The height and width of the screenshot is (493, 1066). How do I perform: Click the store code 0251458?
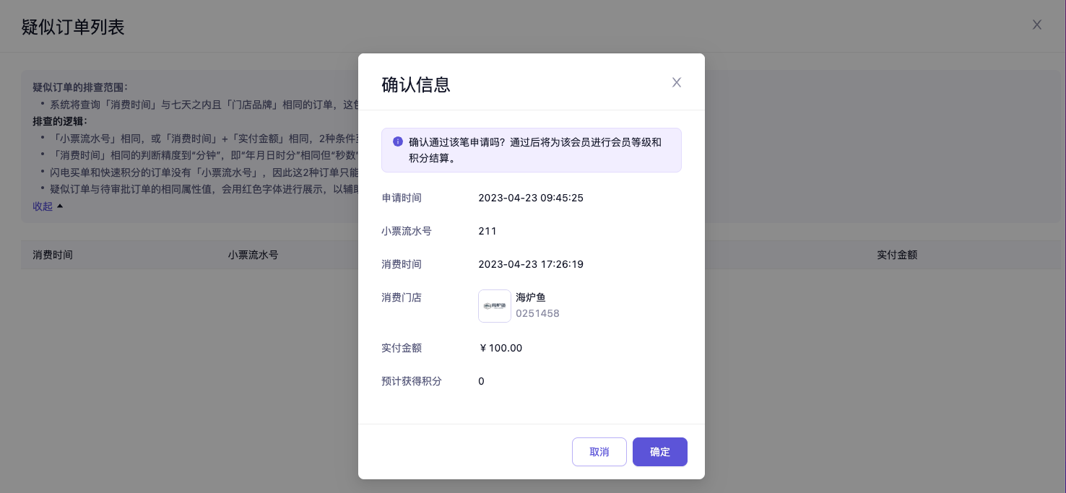(x=537, y=313)
